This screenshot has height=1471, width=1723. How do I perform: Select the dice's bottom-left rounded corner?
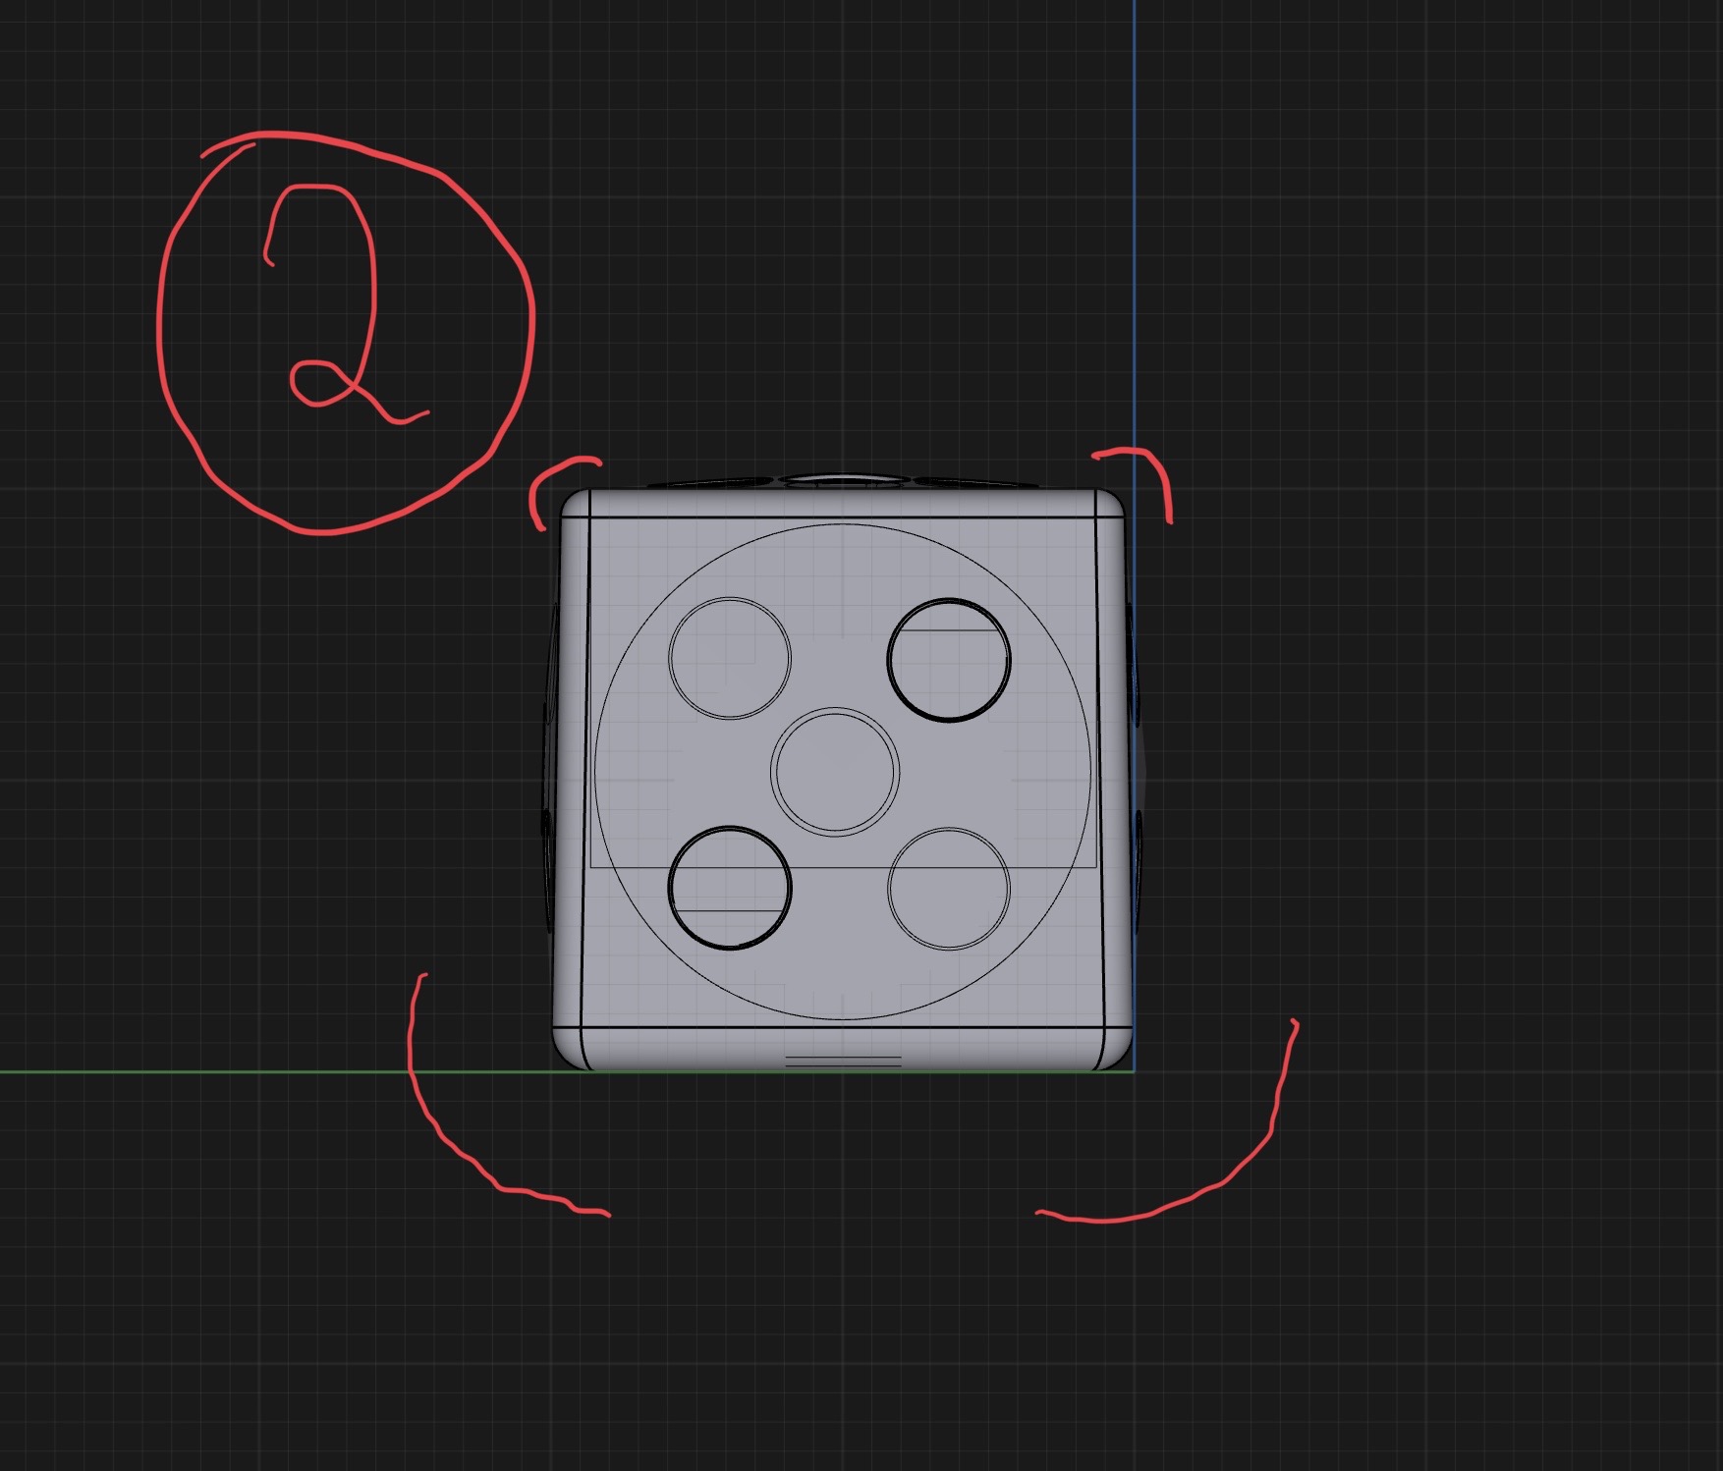570,1051
